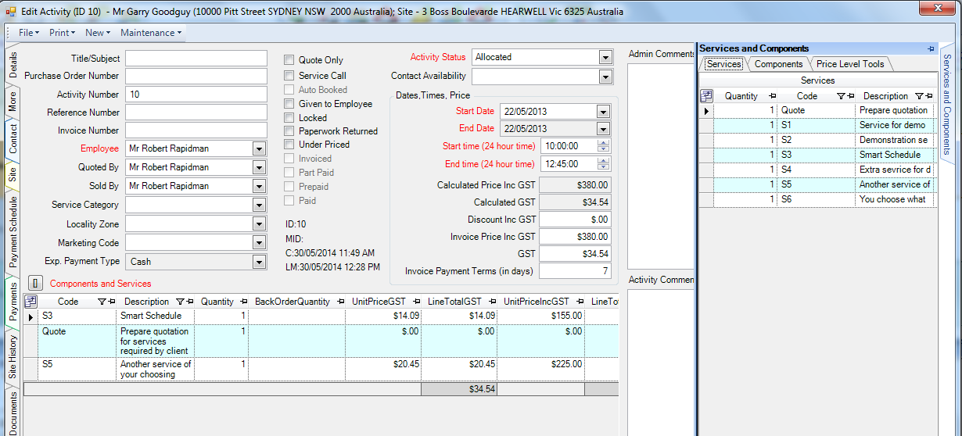962x436 pixels.
Task: Adjust the End time stepper arrows
Action: pyautogui.click(x=602, y=164)
